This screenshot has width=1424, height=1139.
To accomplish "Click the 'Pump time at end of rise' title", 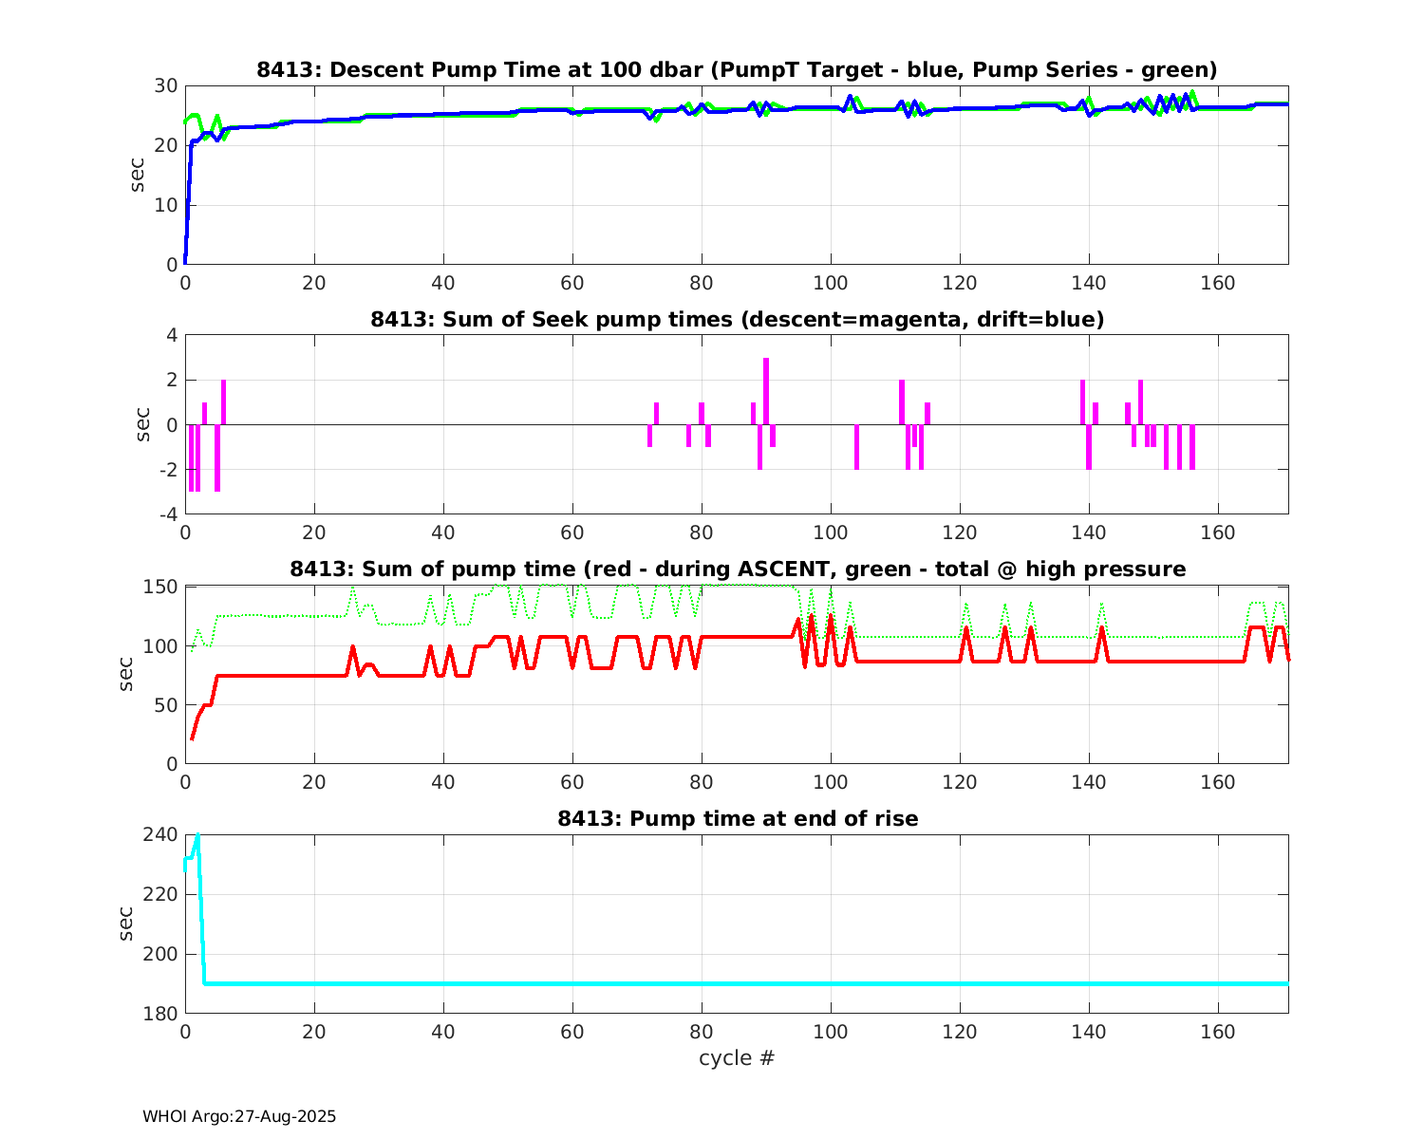I will click(737, 818).
